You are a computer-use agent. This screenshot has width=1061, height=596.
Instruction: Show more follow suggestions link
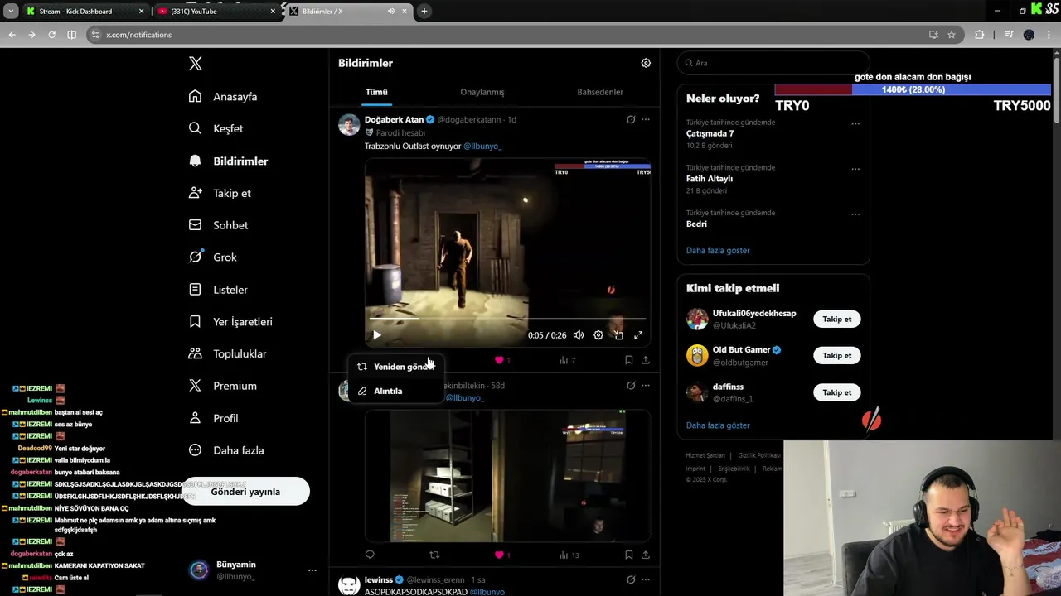[718, 425]
